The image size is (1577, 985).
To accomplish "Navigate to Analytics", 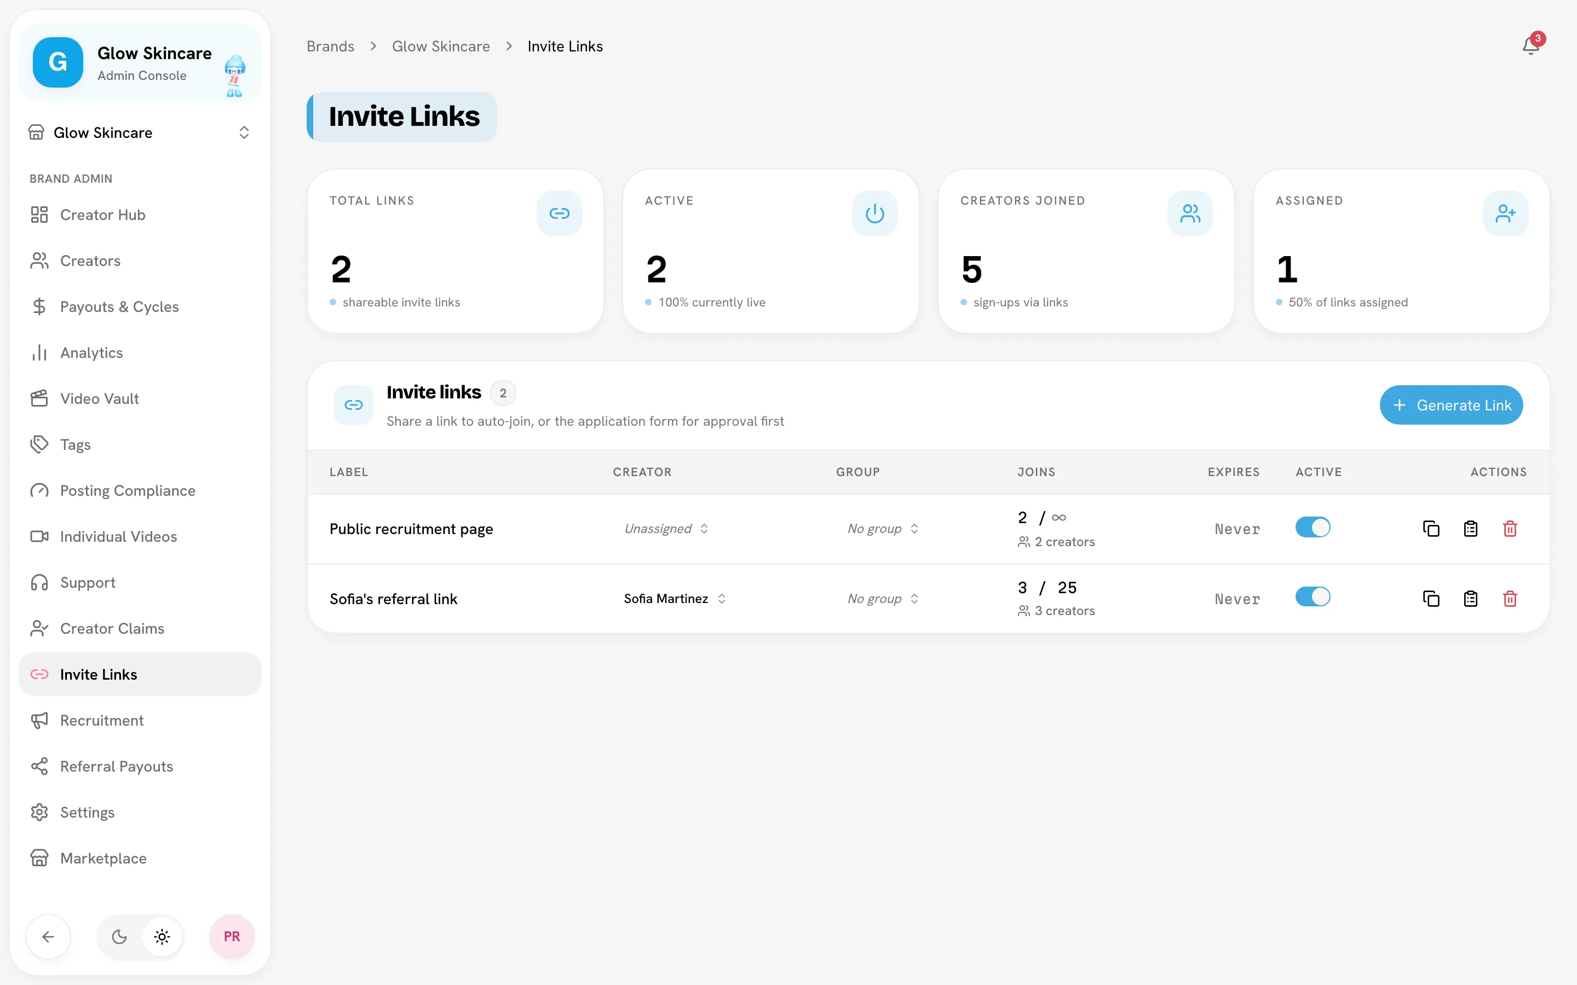I will pos(140,352).
